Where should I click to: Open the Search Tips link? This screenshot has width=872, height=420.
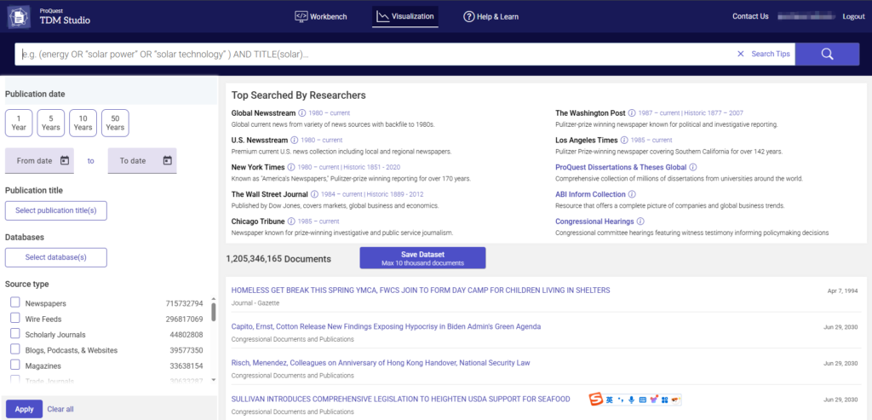point(770,55)
